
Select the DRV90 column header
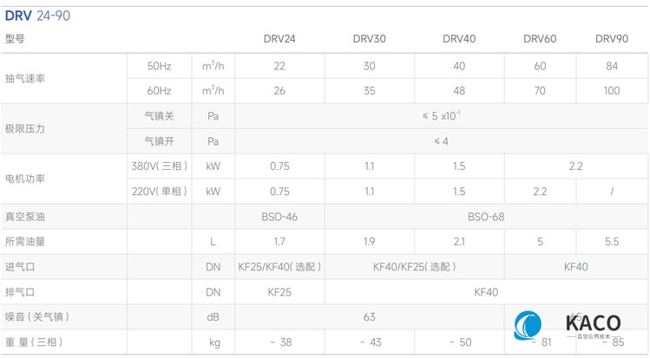click(612, 39)
